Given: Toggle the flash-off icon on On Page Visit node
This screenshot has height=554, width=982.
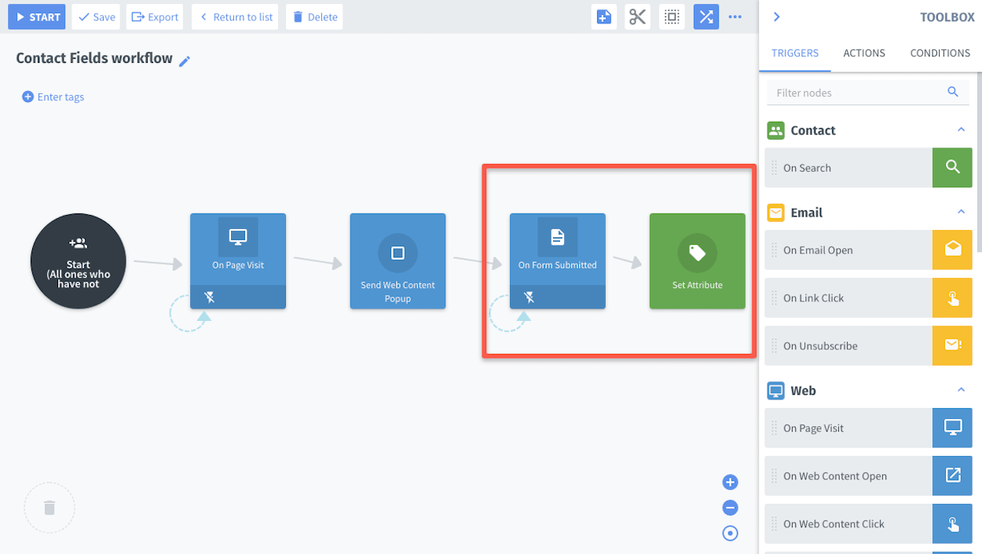Looking at the screenshot, I should 210,297.
